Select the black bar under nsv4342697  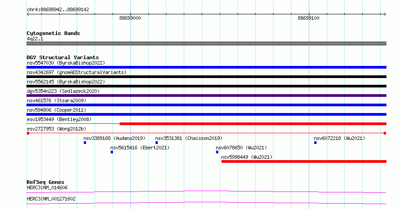coord(206,77)
